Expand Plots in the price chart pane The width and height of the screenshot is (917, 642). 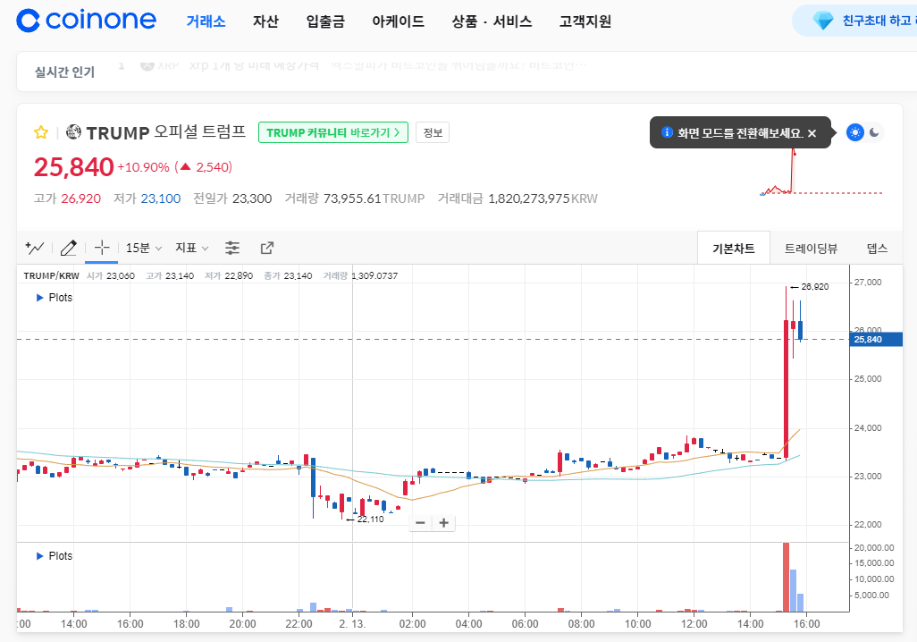pos(55,297)
